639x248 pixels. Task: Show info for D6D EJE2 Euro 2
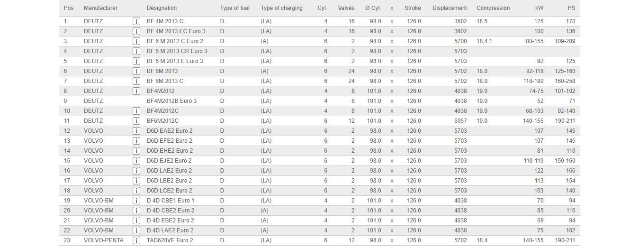click(x=136, y=161)
